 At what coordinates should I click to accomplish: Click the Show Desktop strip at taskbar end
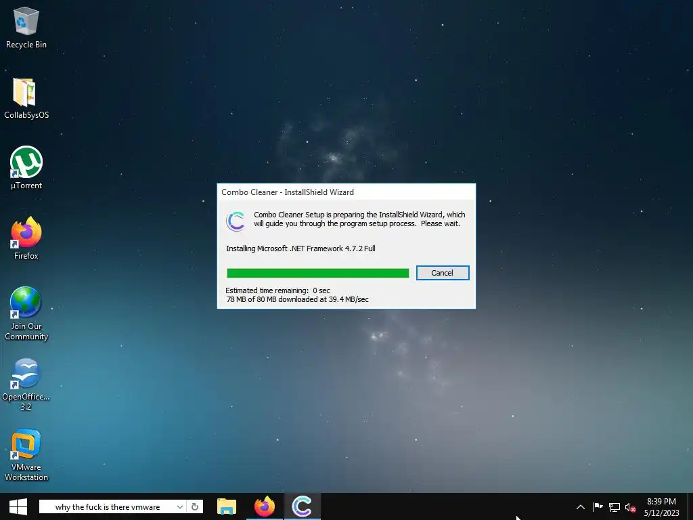click(x=691, y=506)
